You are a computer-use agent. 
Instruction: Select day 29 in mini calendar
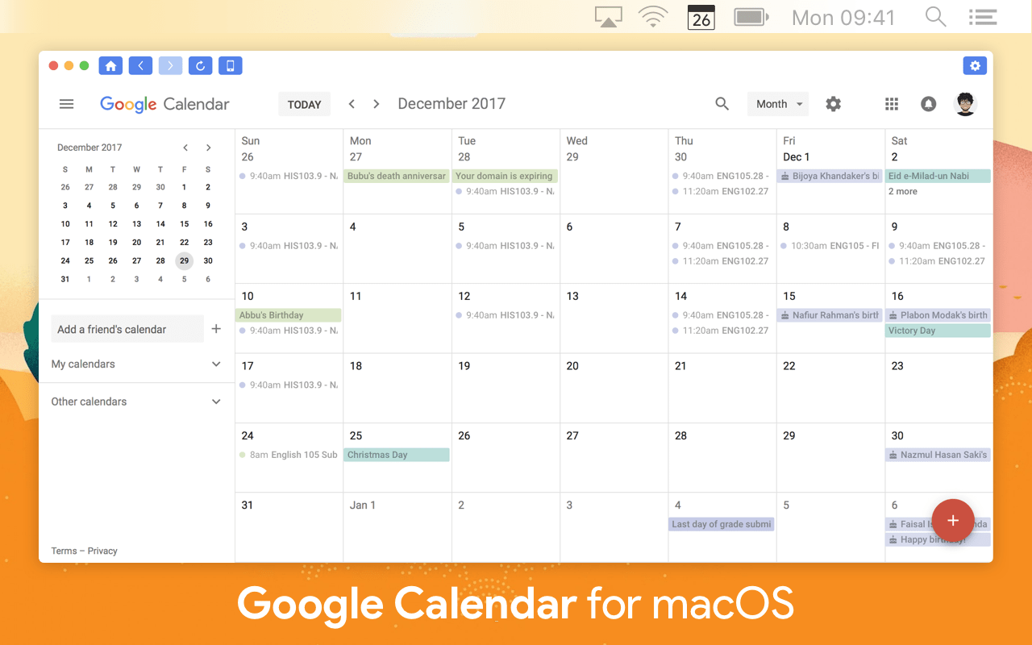pos(185,260)
